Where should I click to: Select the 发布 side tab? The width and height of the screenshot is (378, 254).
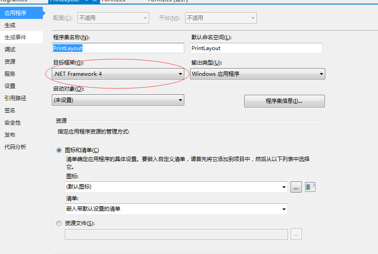coord(21,135)
